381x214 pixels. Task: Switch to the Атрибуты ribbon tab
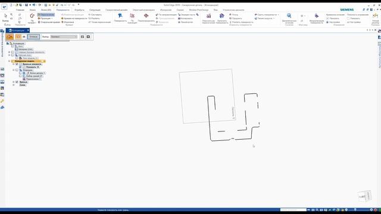[x=79, y=10]
